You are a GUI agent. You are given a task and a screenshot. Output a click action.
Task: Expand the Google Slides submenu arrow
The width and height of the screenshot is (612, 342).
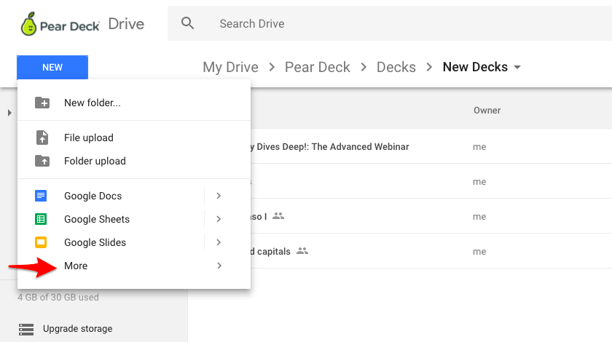coord(219,242)
